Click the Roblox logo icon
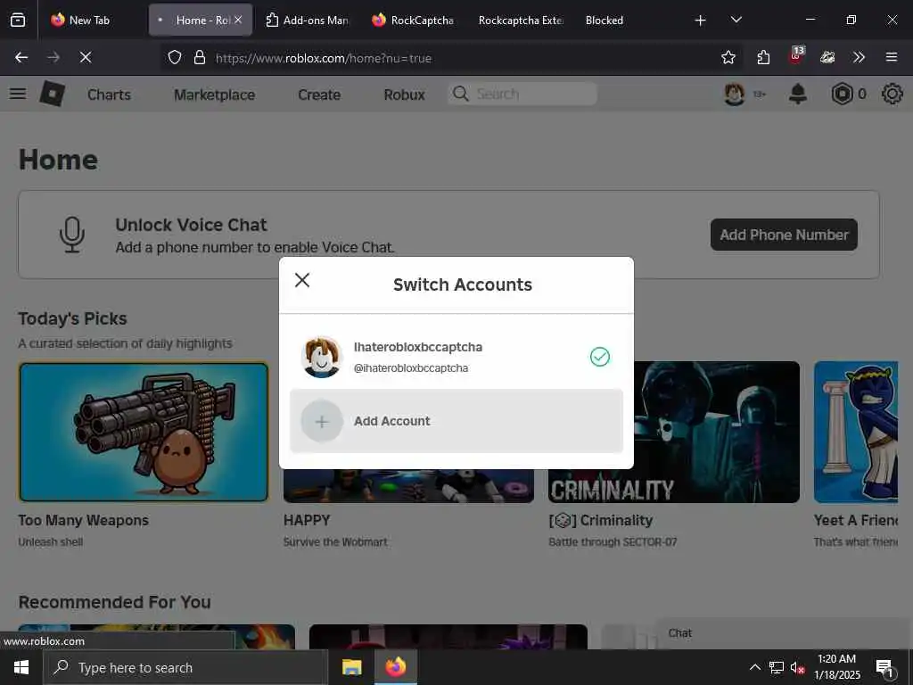Screen dimensions: 913x685 coord(53,93)
